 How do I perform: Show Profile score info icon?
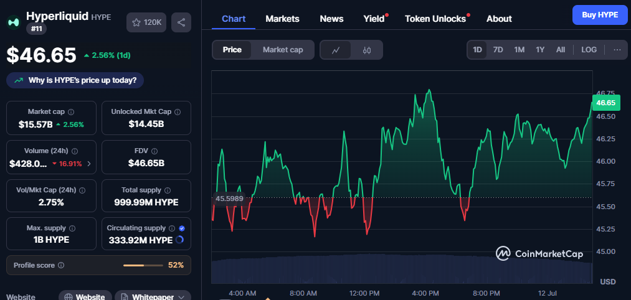(61, 265)
